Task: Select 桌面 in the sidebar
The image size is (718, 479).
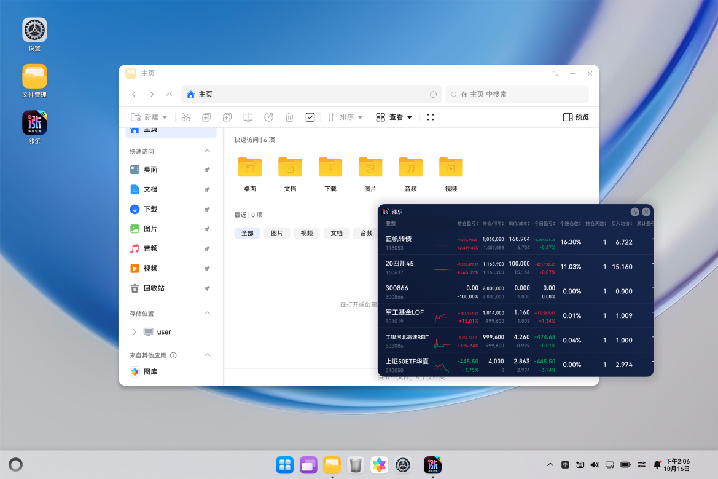Action: click(170, 170)
